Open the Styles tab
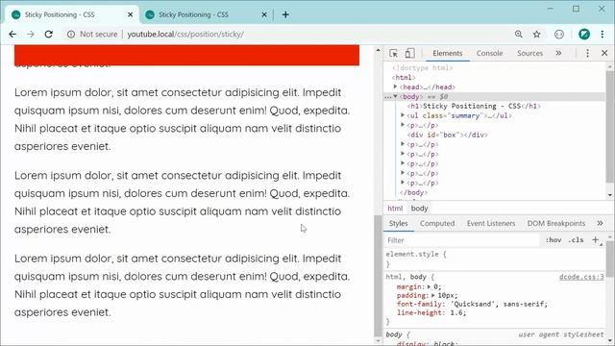The height and width of the screenshot is (346, 615). (398, 223)
